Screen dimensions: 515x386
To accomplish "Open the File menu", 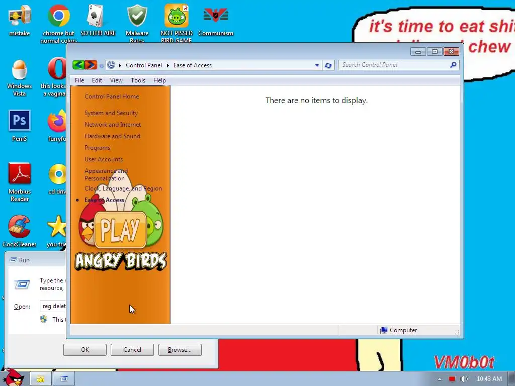I will pyautogui.click(x=79, y=80).
